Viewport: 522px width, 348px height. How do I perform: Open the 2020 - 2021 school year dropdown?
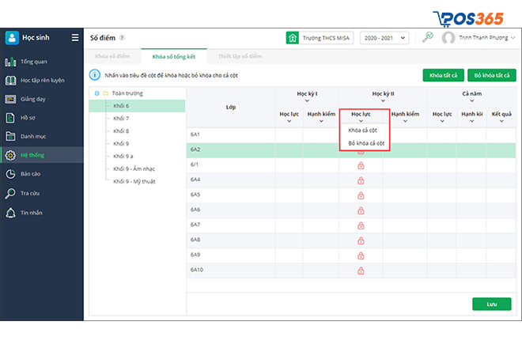pos(384,37)
